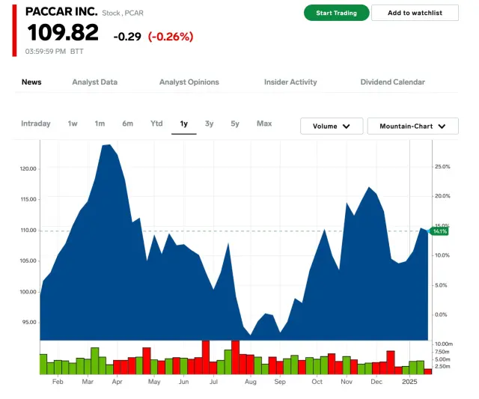Screen dimensions: 479x399
Task: Open the Analyst Opinions tab
Action: (189, 82)
